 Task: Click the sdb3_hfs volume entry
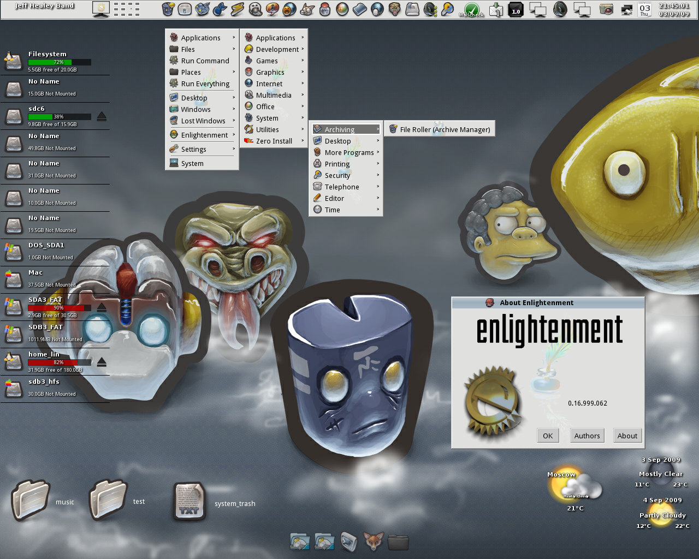click(55, 389)
